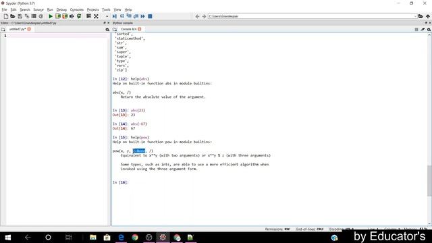The image size is (432, 243).
Task: Step into function in debugger
Action: click(129, 16)
